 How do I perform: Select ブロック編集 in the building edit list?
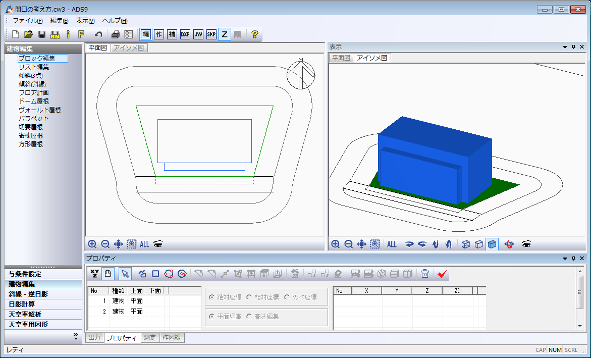[43, 59]
